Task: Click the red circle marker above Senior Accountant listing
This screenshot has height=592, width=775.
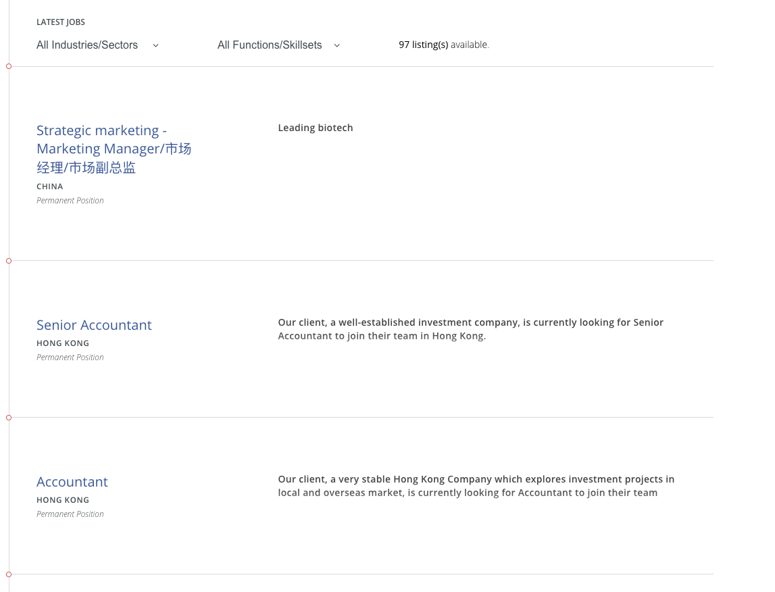Action: click(9, 261)
